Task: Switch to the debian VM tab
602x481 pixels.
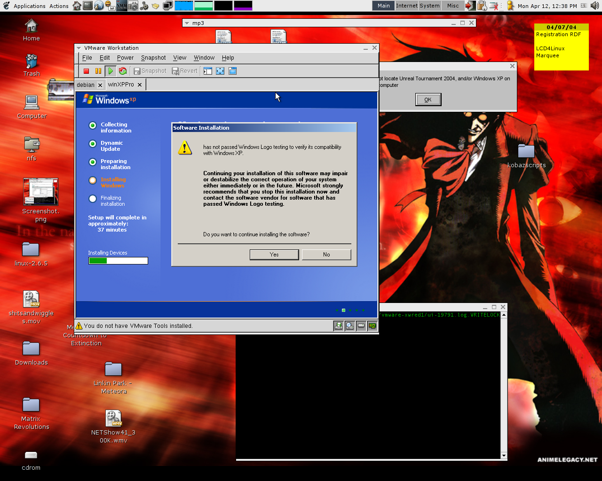Action: click(86, 85)
